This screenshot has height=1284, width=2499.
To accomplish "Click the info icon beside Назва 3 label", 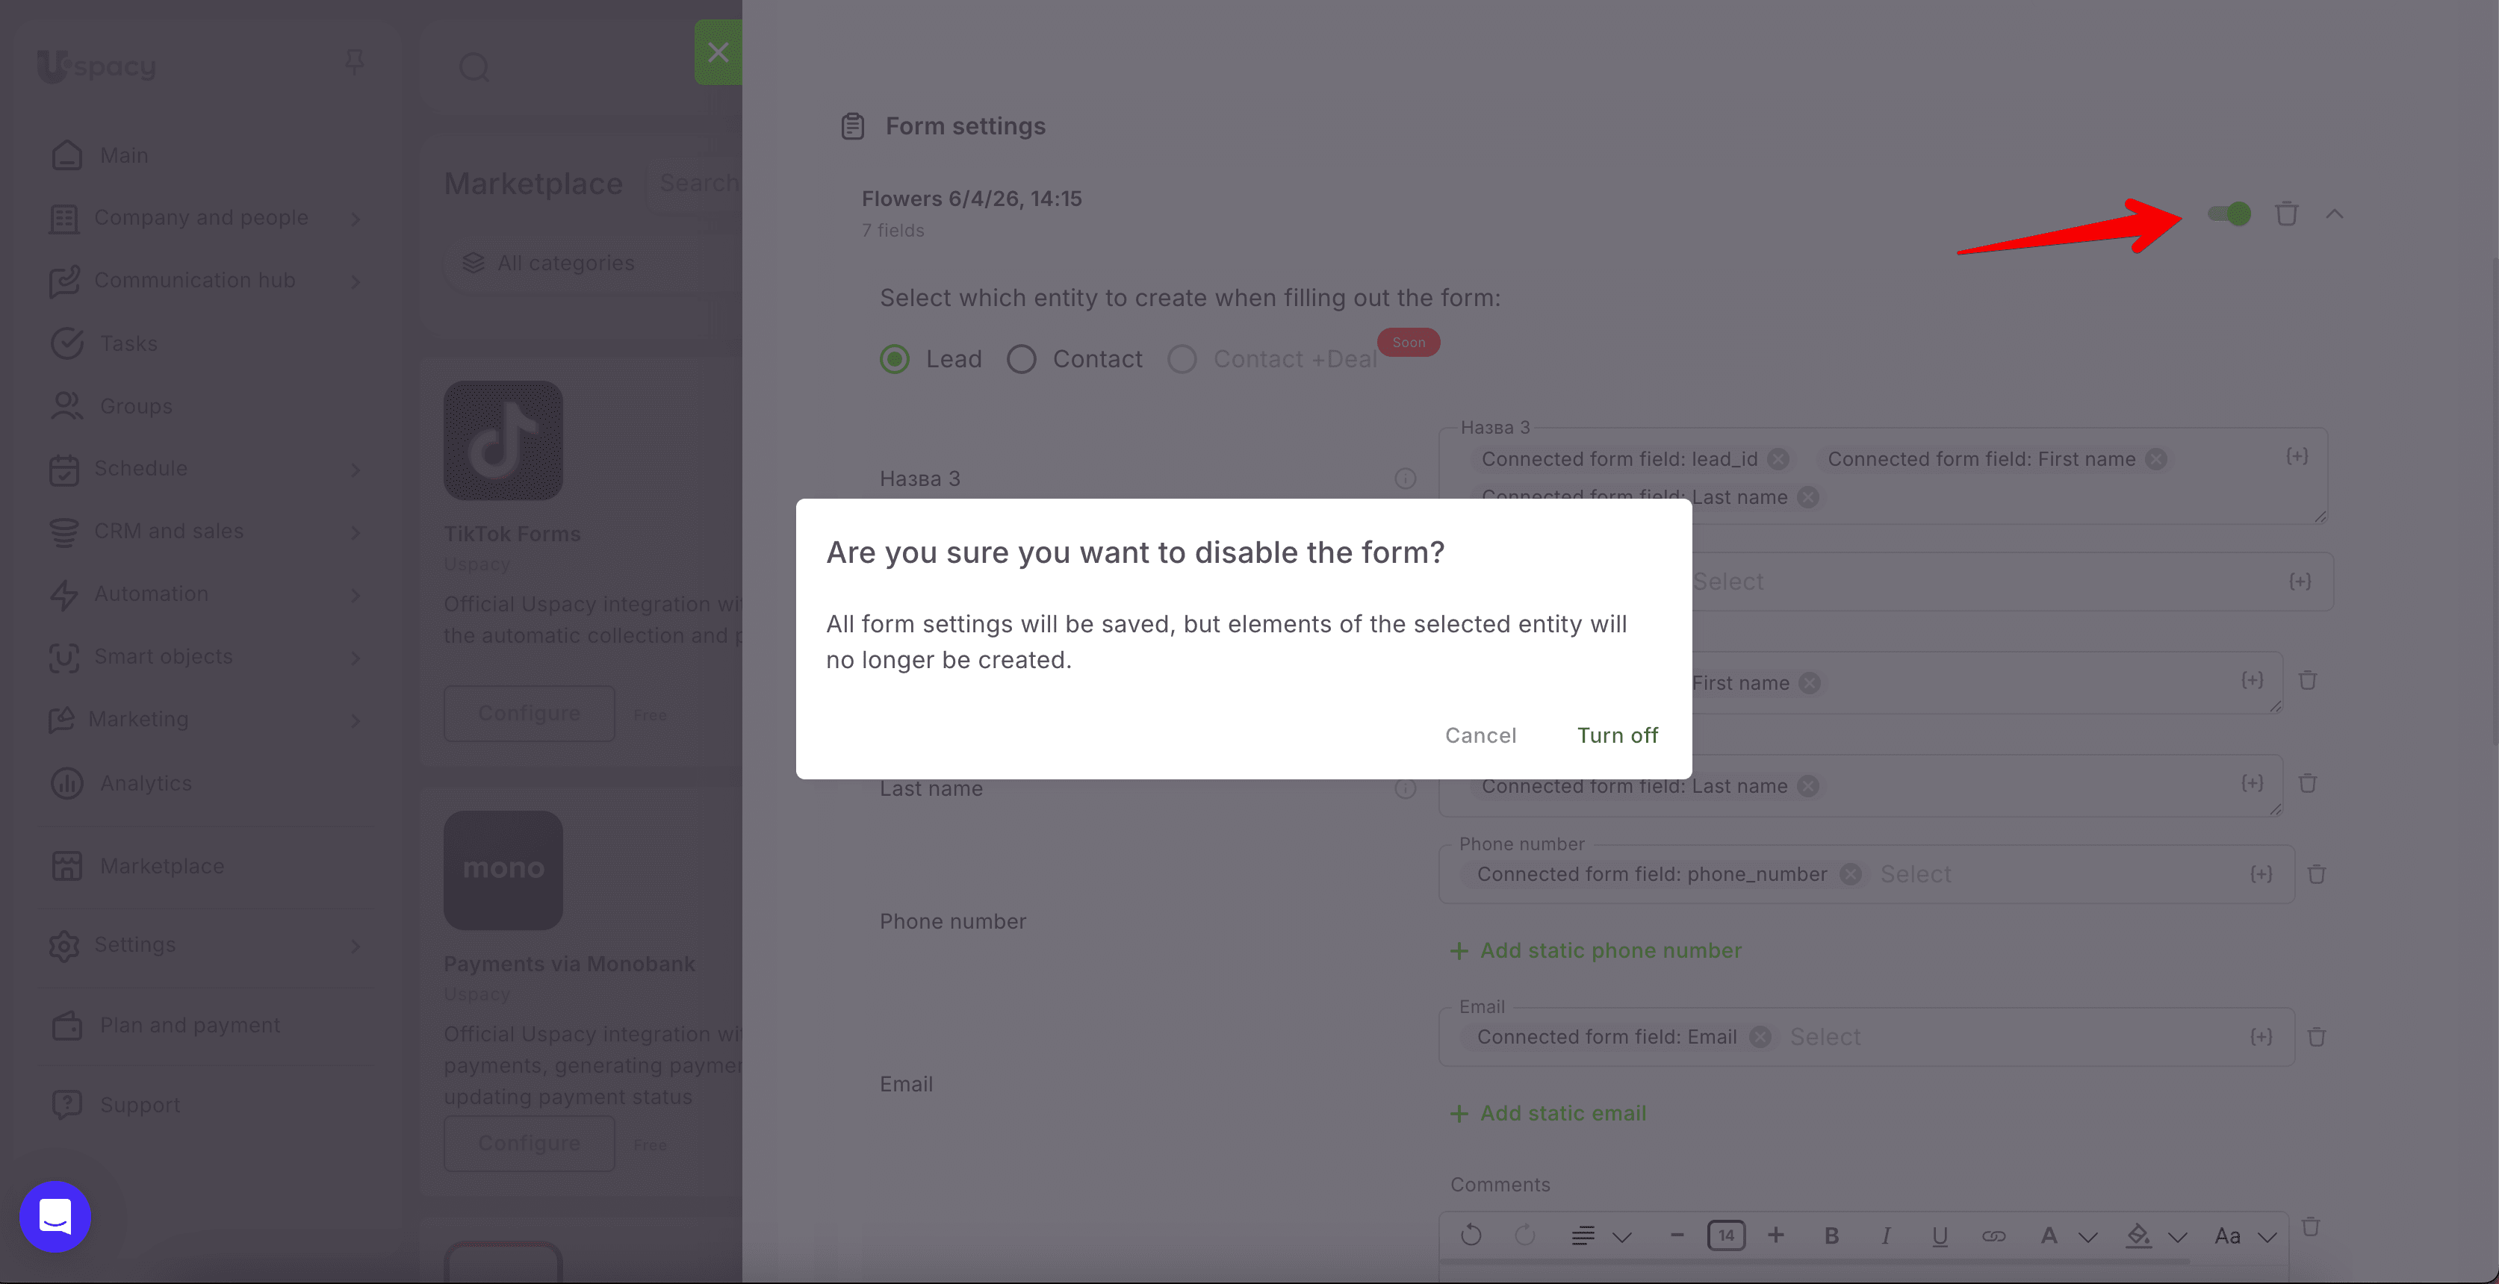I will tap(1405, 478).
